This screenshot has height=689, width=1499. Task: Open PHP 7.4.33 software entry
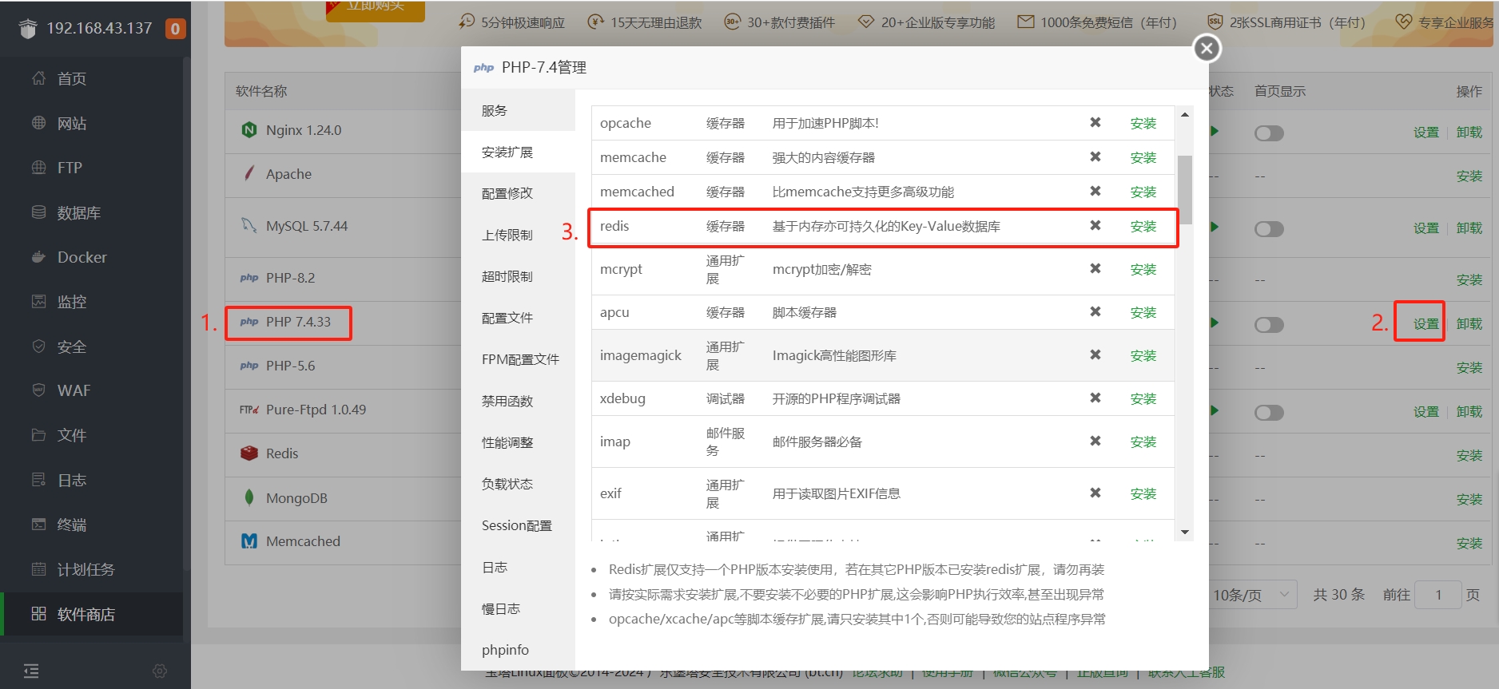click(x=298, y=322)
